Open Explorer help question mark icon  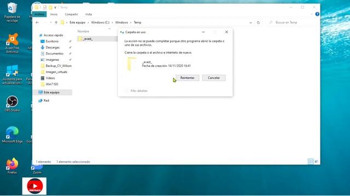coord(317,14)
